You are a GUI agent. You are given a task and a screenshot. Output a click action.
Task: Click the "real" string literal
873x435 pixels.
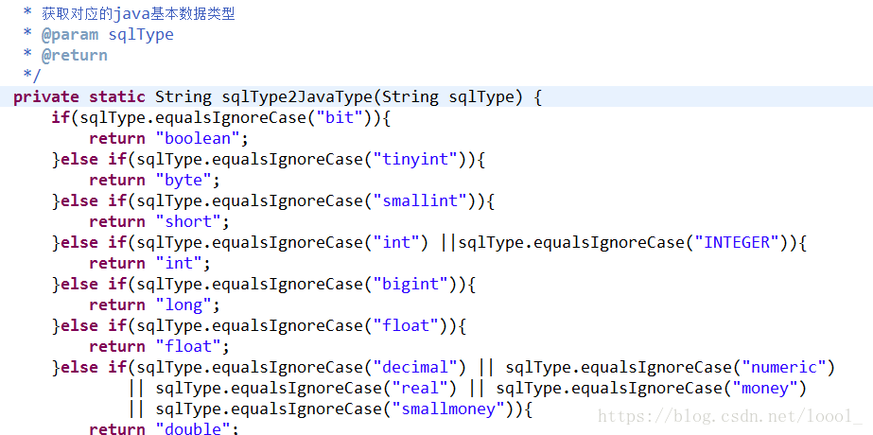(420, 388)
